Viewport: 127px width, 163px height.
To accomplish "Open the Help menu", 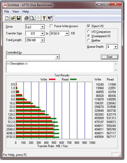I will [26, 12].
